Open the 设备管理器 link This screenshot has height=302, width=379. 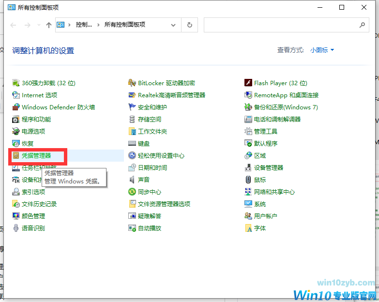(269, 167)
